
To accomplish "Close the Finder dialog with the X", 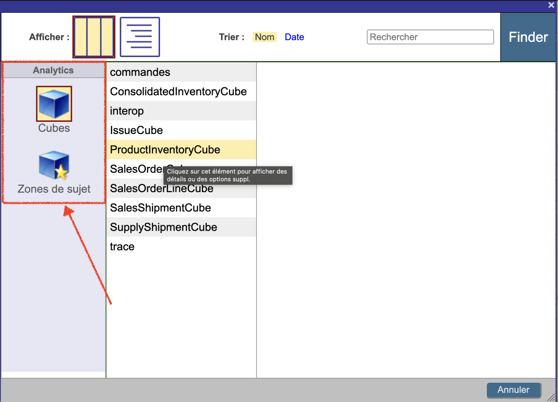I will [x=551, y=5].
